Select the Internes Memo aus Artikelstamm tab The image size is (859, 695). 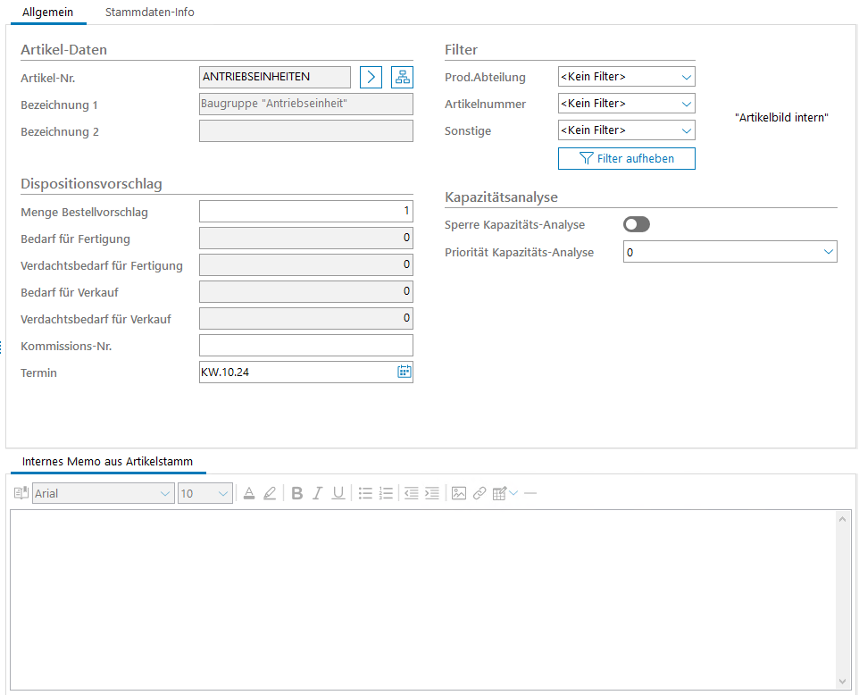(x=105, y=462)
